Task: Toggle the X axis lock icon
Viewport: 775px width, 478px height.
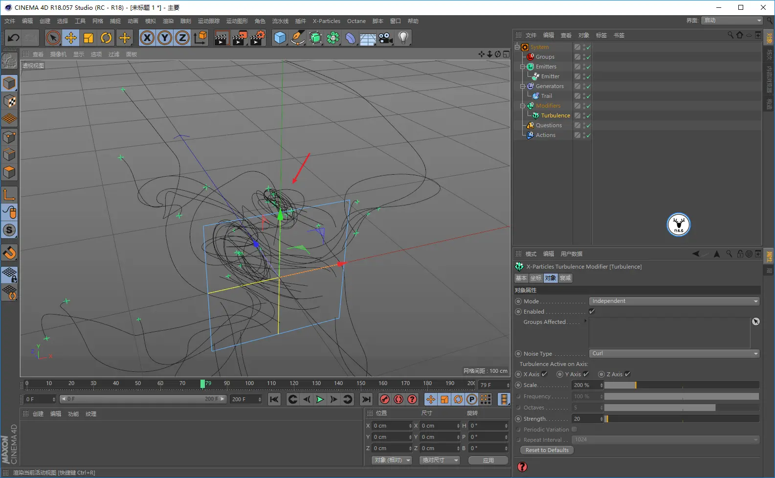Action: pyautogui.click(x=147, y=38)
